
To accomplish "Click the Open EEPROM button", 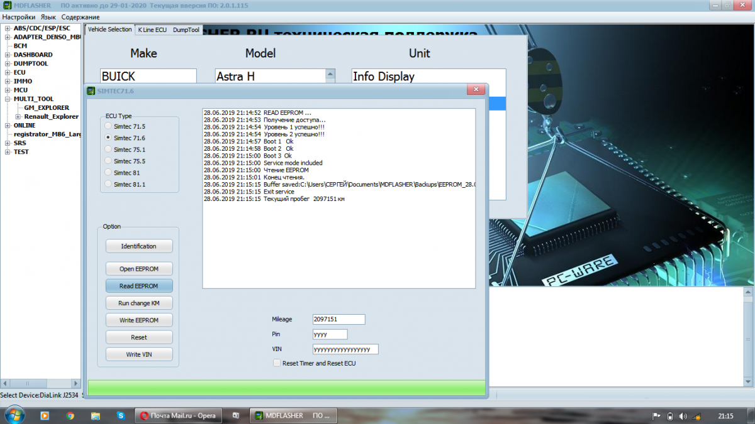I will [138, 269].
